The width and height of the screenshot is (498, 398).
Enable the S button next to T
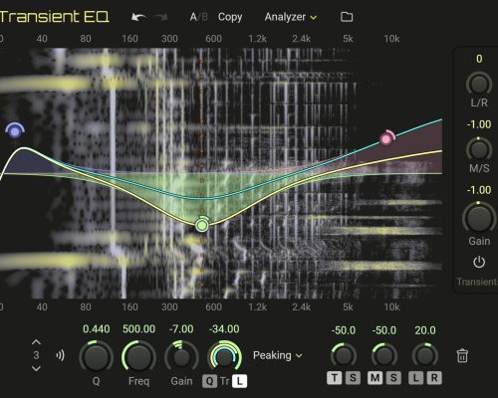click(353, 378)
